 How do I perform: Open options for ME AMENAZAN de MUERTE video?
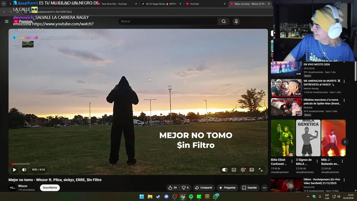344,81
